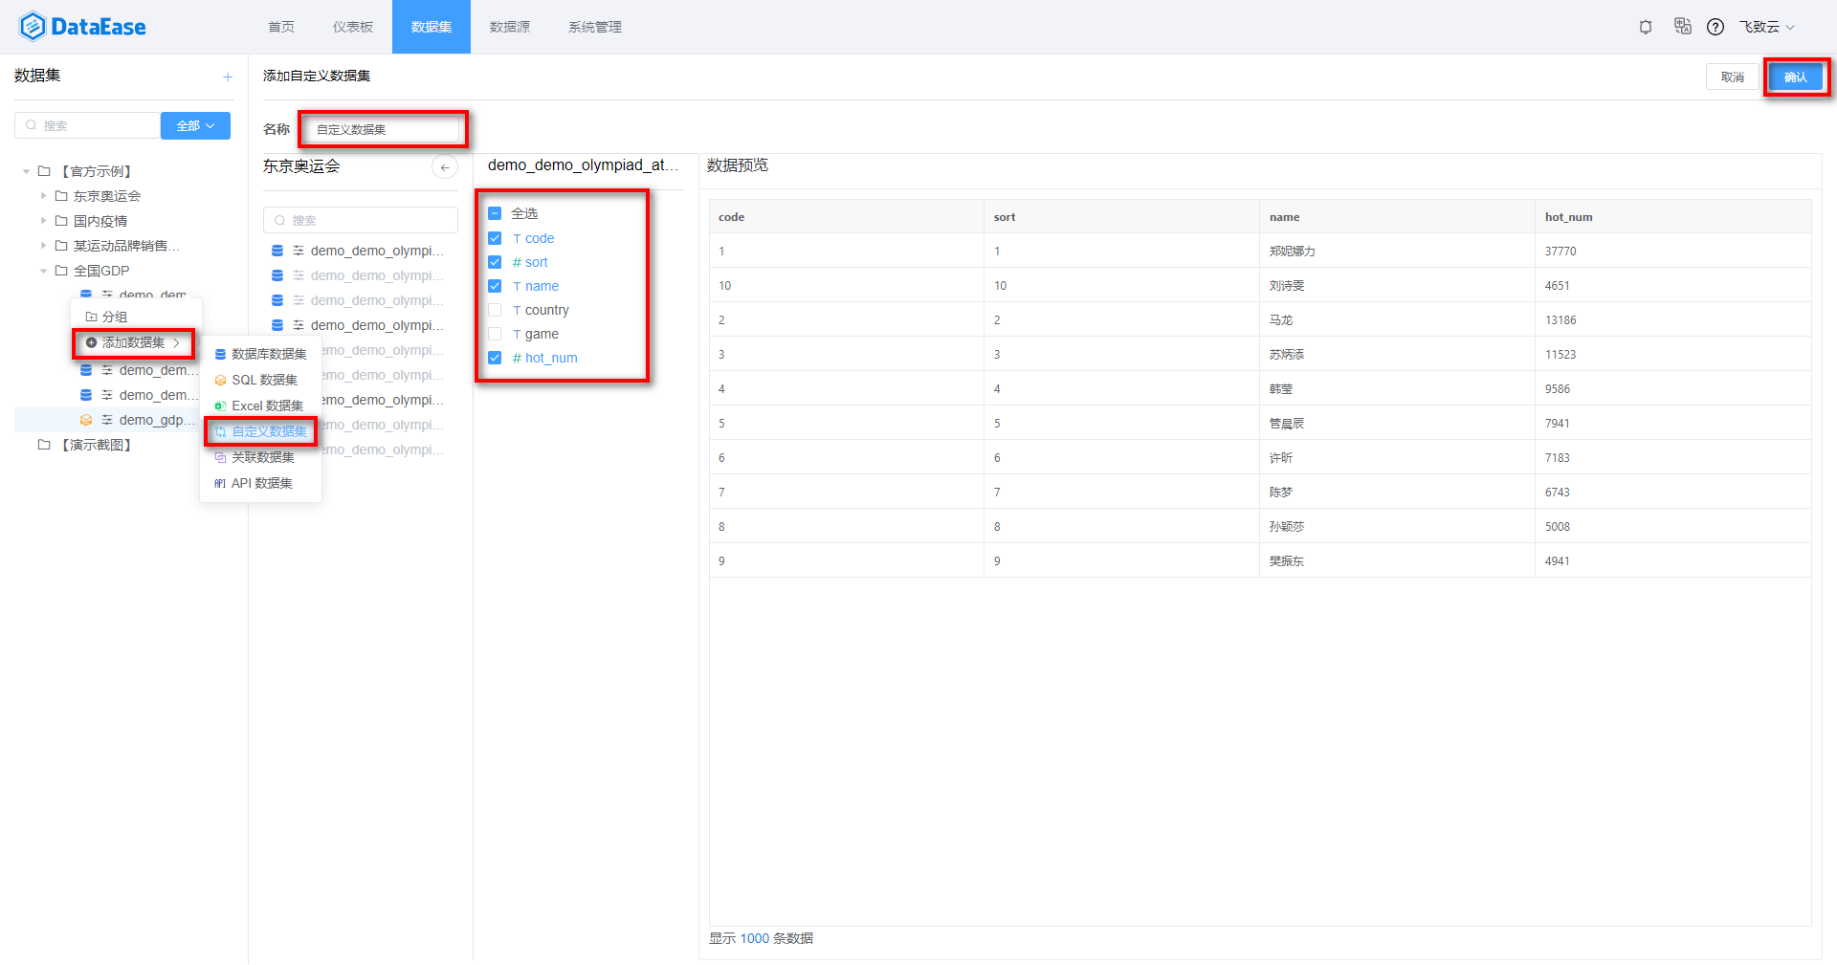Open the 飞致云 user dropdown
The image size is (1837, 965).
click(x=1766, y=27)
